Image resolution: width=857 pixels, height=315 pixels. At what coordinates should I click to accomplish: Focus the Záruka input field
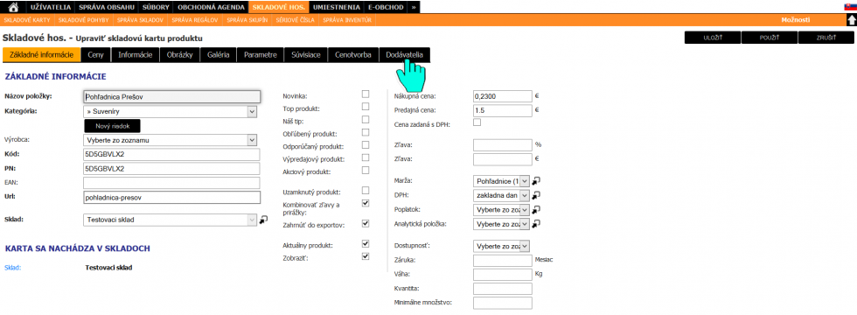pos(503,261)
